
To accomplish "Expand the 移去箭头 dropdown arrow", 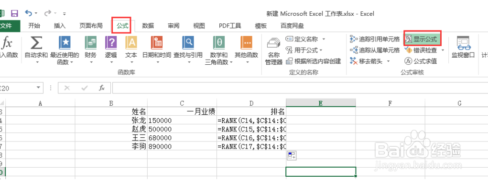I will click(388, 61).
